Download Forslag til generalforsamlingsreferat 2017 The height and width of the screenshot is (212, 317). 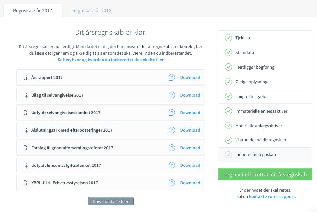[190, 148]
